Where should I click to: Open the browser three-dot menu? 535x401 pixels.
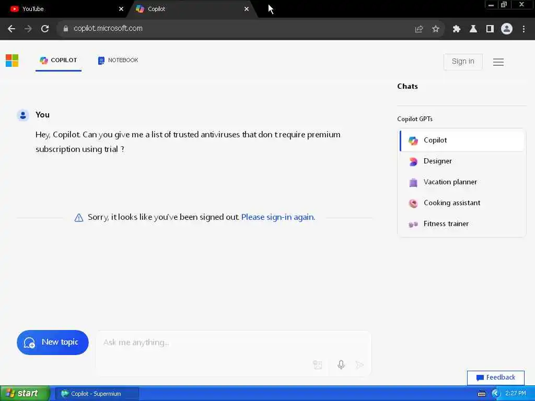tap(524, 29)
